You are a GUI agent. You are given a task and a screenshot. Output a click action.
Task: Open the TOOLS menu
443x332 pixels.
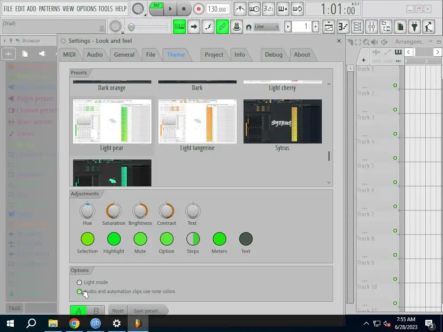[x=106, y=9]
